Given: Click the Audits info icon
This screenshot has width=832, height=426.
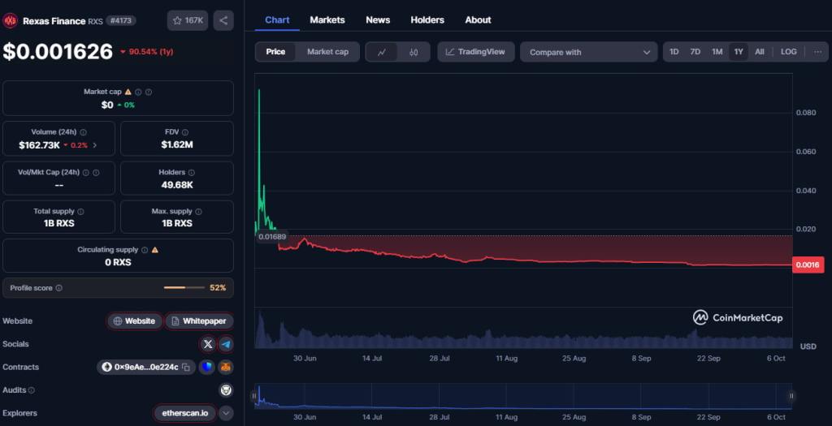Looking at the screenshot, I should point(32,390).
